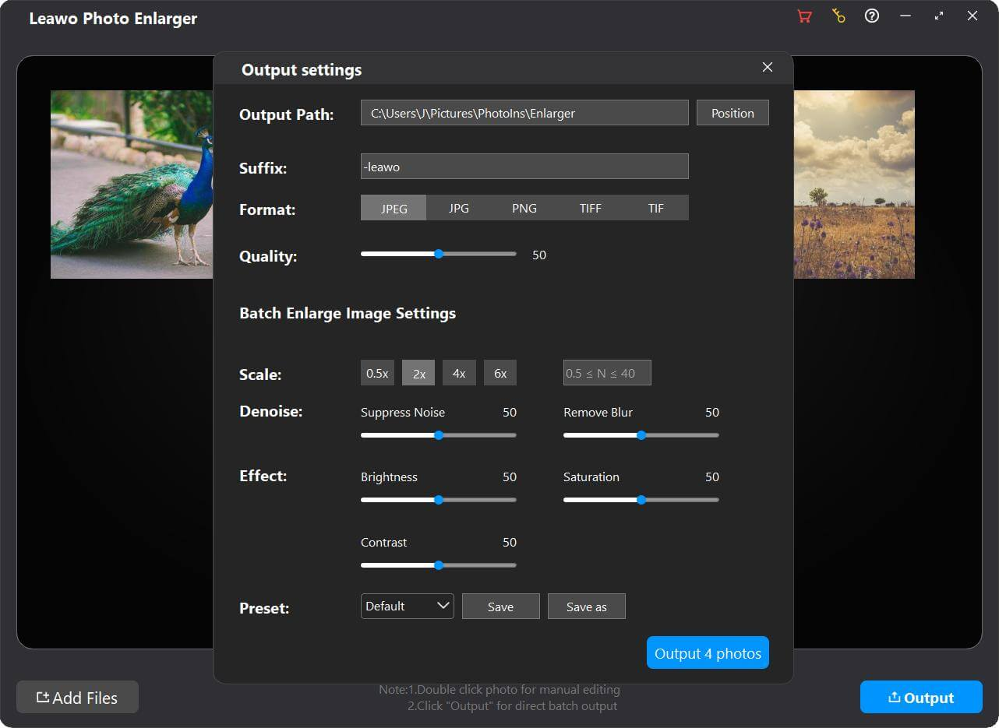Click the Quality slider handle
The width and height of the screenshot is (999, 728).
pos(439,254)
